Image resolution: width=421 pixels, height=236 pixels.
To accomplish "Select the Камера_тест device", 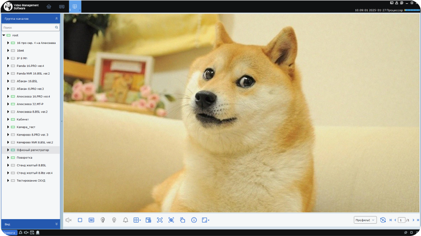I will tap(26, 127).
